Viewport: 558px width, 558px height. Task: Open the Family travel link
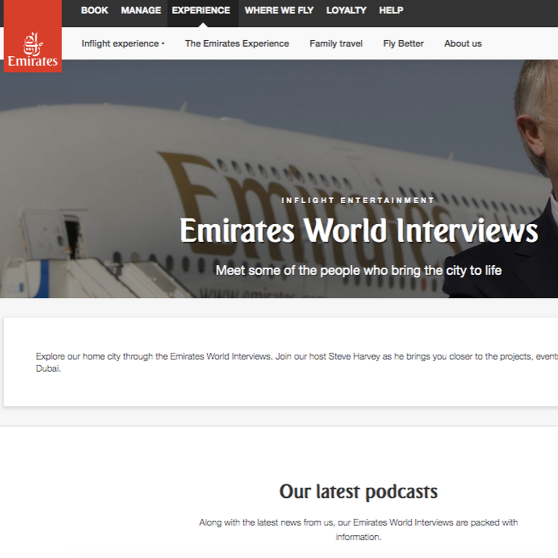[336, 44]
